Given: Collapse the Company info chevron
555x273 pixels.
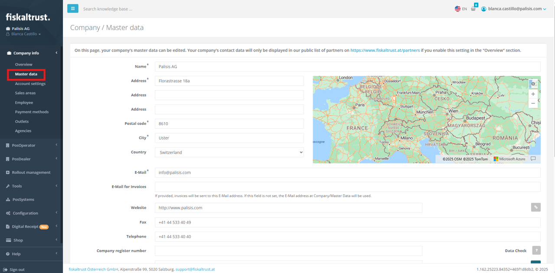Looking at the screenshot, I should pyautogui.click(x=56, y=53).
